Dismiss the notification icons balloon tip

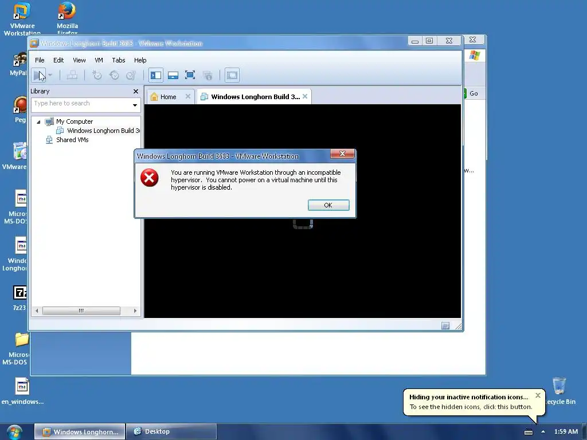point(538,395)
